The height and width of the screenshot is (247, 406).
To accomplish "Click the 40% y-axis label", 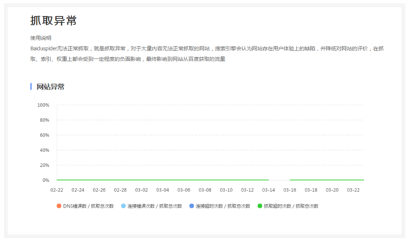I will pyautogui.click(x=44, y=150).
